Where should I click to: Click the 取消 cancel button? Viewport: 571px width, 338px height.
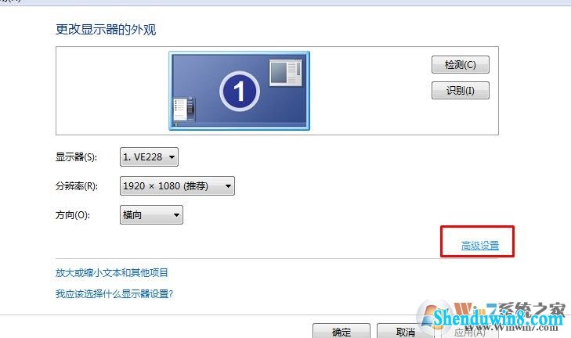click(x=405, y=331)
